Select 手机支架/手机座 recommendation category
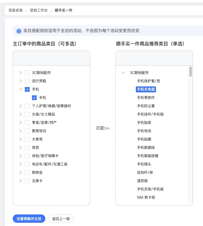 pos(150,189)
